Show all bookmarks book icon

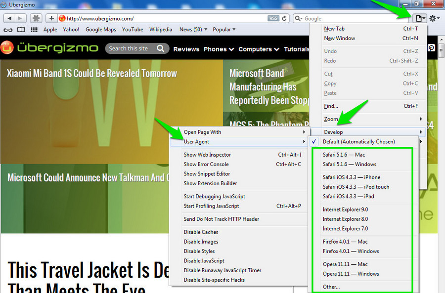pyautogui.click(x=21, y=30)
